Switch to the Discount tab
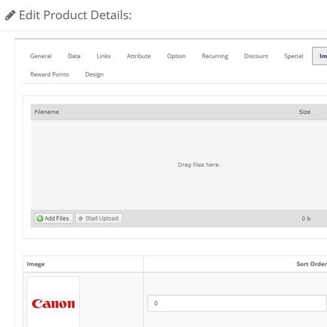Screen dimensions: 327x327 (x=256, y=56)
